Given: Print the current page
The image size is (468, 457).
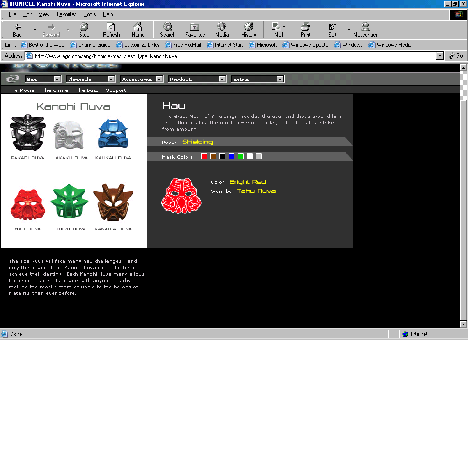Looking at the screenshot, I should pos(305,30).
